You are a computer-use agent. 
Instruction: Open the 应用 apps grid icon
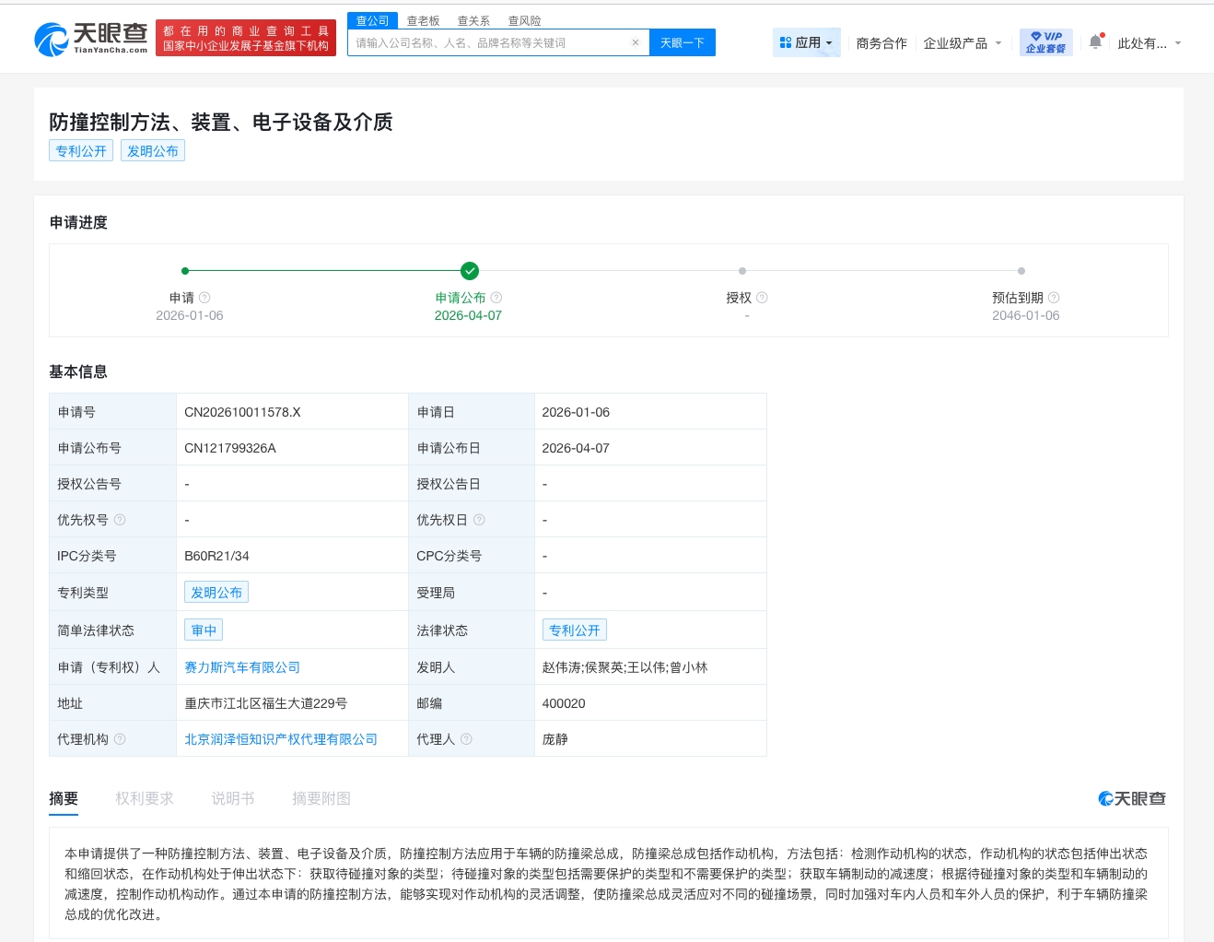tap(785, 41)
